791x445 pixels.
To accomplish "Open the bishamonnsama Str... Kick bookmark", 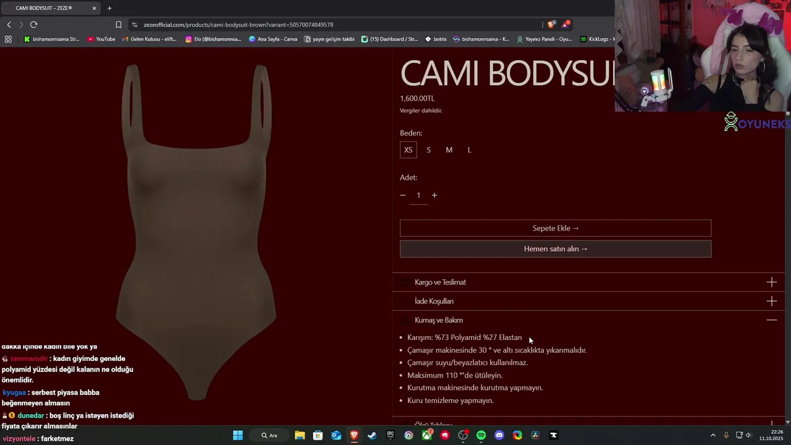I will coord(52,39).
